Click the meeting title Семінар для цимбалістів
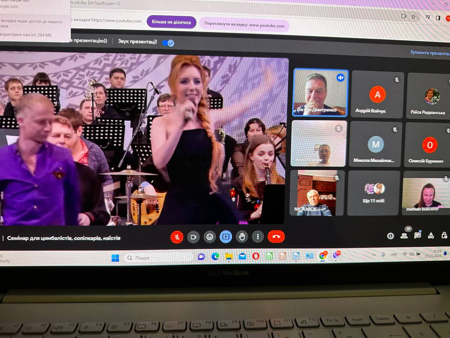Viewport: 450px width, 338px height. click(x=64, y=238)
